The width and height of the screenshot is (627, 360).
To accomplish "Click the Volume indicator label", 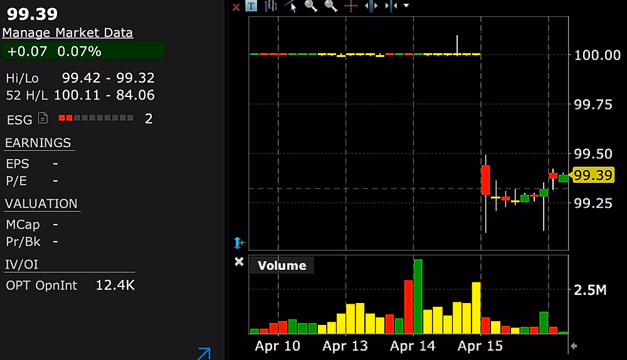I will 282,265.
